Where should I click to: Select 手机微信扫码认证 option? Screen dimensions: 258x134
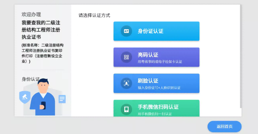[x=156, y=108]
